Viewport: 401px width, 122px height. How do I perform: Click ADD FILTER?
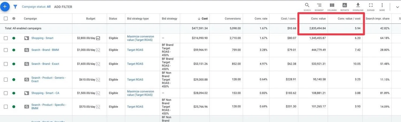point(63,7)
